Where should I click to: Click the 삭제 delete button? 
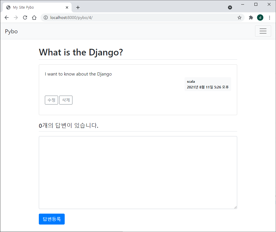point(66,100)
